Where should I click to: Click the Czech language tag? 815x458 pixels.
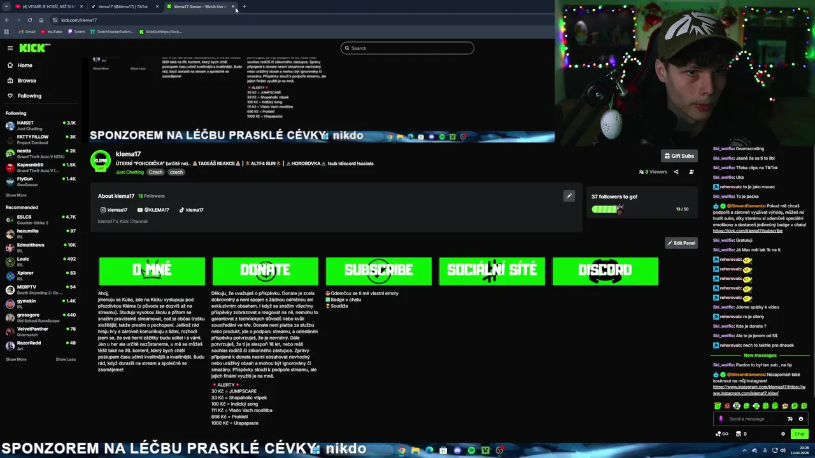point(155,172)
